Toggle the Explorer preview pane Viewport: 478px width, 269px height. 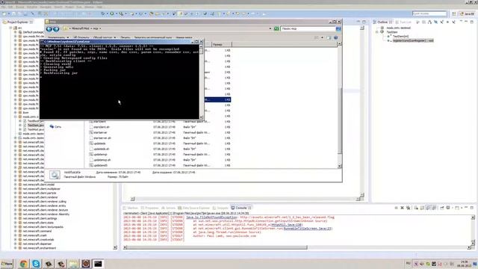tap(329, 37)
